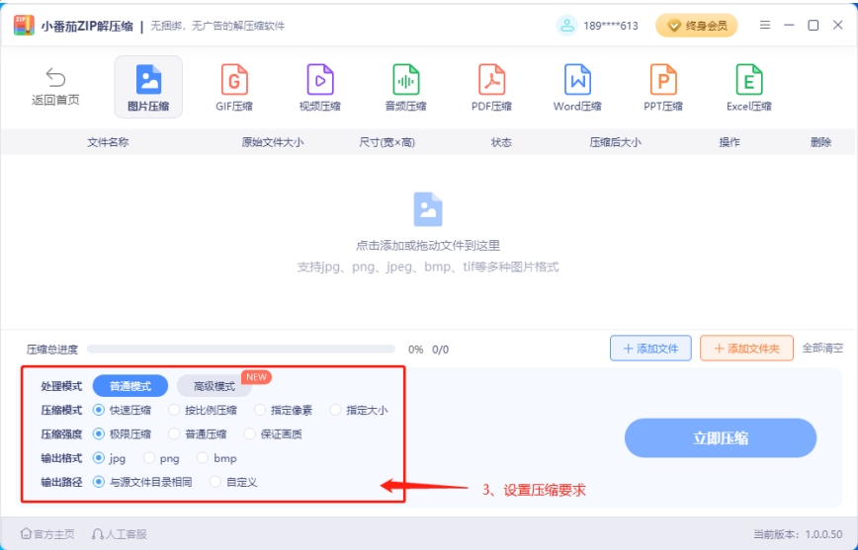858x550 pixels.
Task: Click the 添加文件 button
Action: click(x=649, y=349)
